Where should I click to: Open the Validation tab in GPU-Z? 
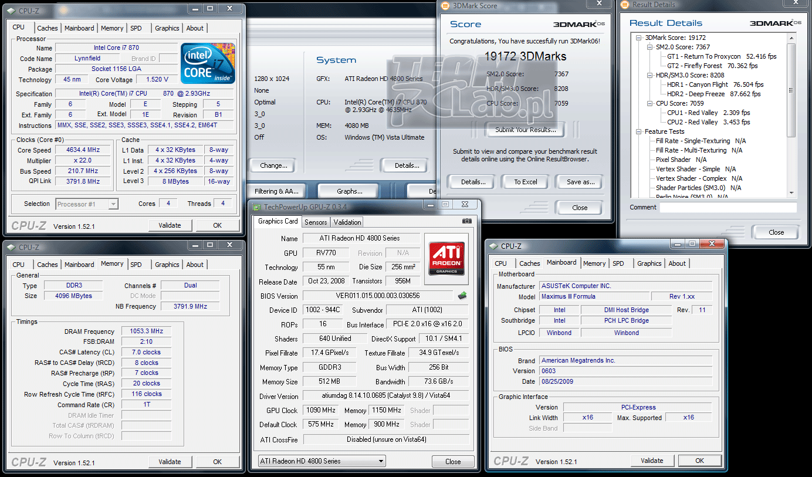[347, 222]
